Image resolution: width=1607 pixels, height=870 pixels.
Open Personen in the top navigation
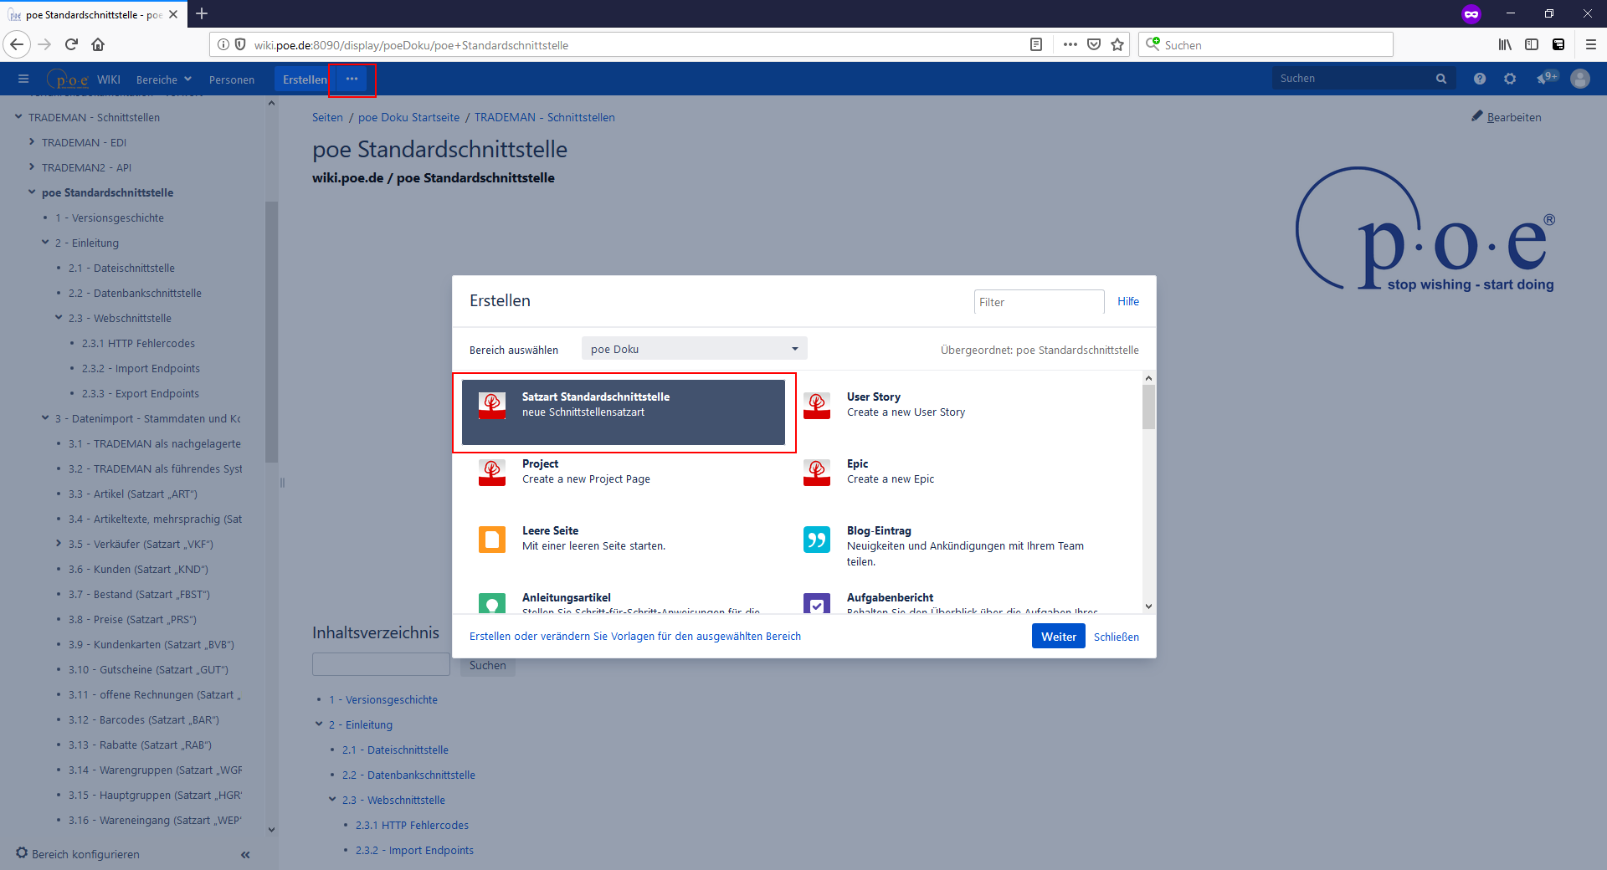click(232, 79)
